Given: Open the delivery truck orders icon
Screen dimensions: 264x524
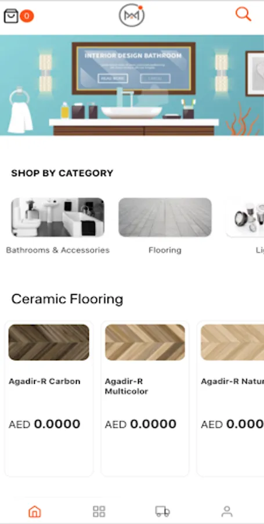Looking at the screenshot, I should (x=162, y=511).
